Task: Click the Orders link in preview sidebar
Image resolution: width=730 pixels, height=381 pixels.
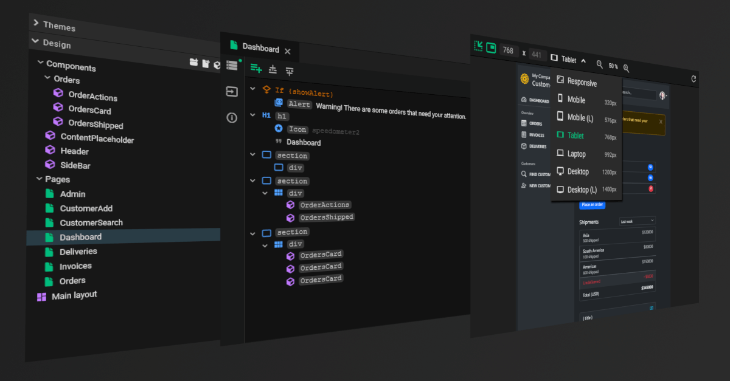Action: tap(535, 123)
